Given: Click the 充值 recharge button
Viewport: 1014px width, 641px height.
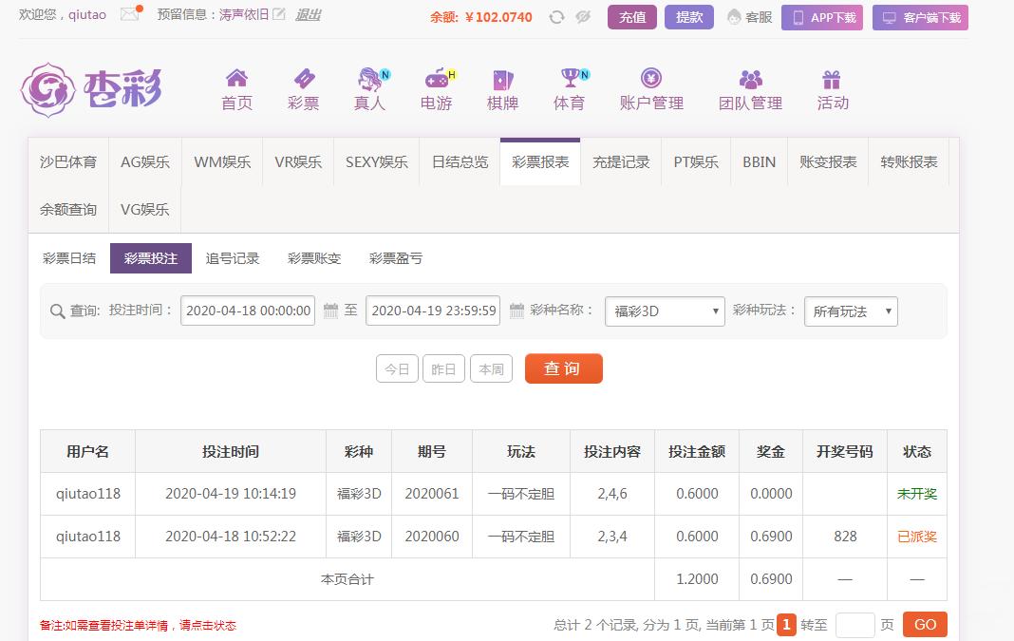Looking at the screenshot, I should pos(631,17).
